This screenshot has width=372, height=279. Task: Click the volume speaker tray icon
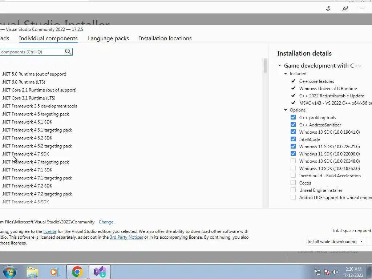(335, 272)
